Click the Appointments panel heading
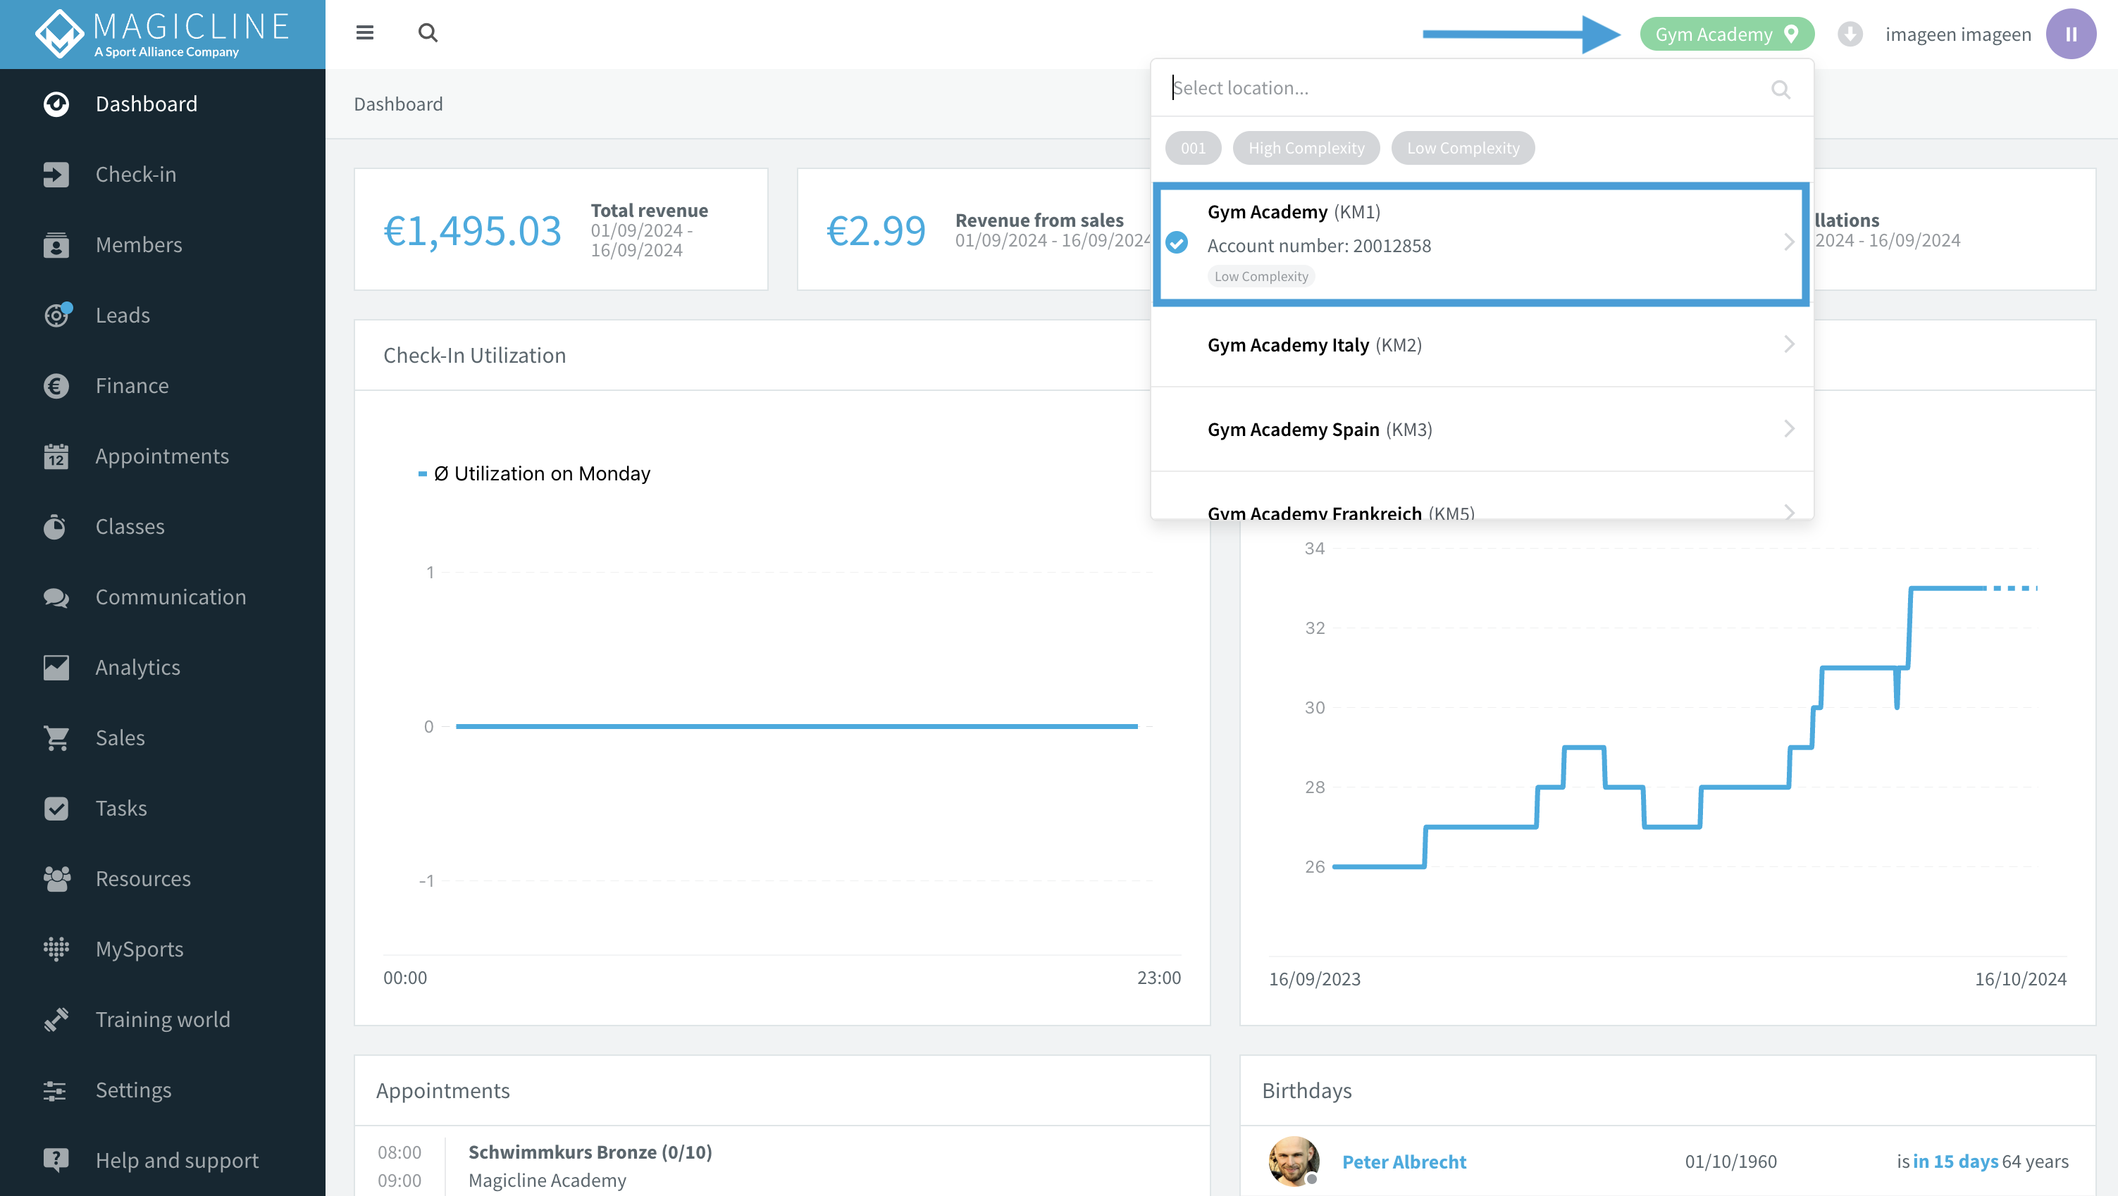 pos(443,1091)
